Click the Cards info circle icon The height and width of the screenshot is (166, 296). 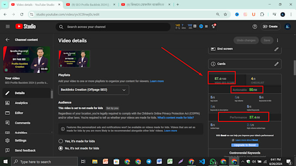coord(213,64)
